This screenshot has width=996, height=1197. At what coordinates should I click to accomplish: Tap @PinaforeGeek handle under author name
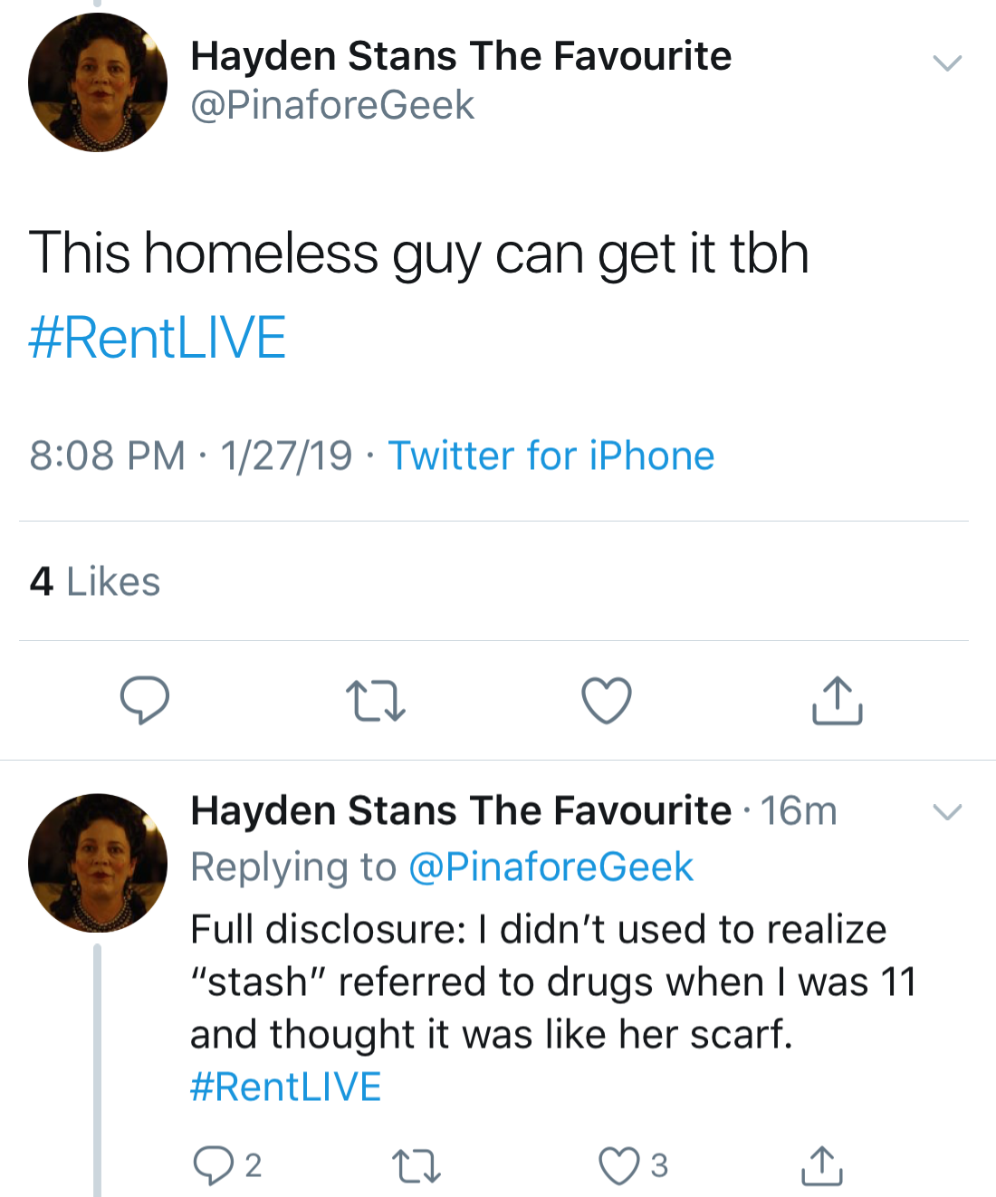pyautogui.click(x=332, y=105)
